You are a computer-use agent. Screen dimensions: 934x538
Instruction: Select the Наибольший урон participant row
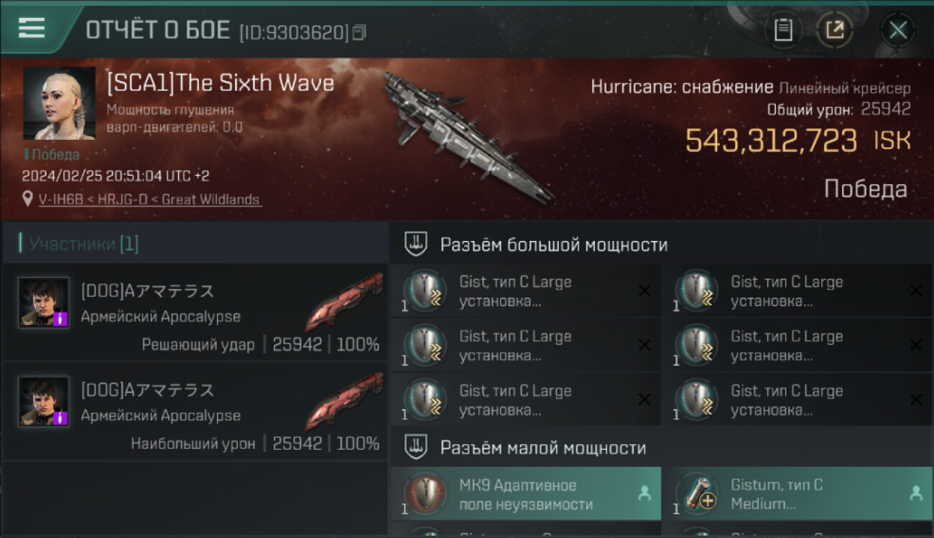pos(195,411)
